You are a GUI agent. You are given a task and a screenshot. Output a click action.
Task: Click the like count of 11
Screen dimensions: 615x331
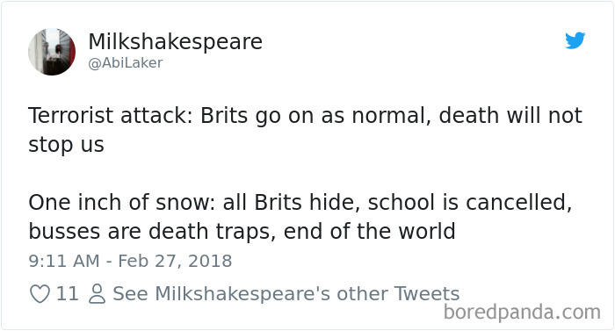coord(67,294)
